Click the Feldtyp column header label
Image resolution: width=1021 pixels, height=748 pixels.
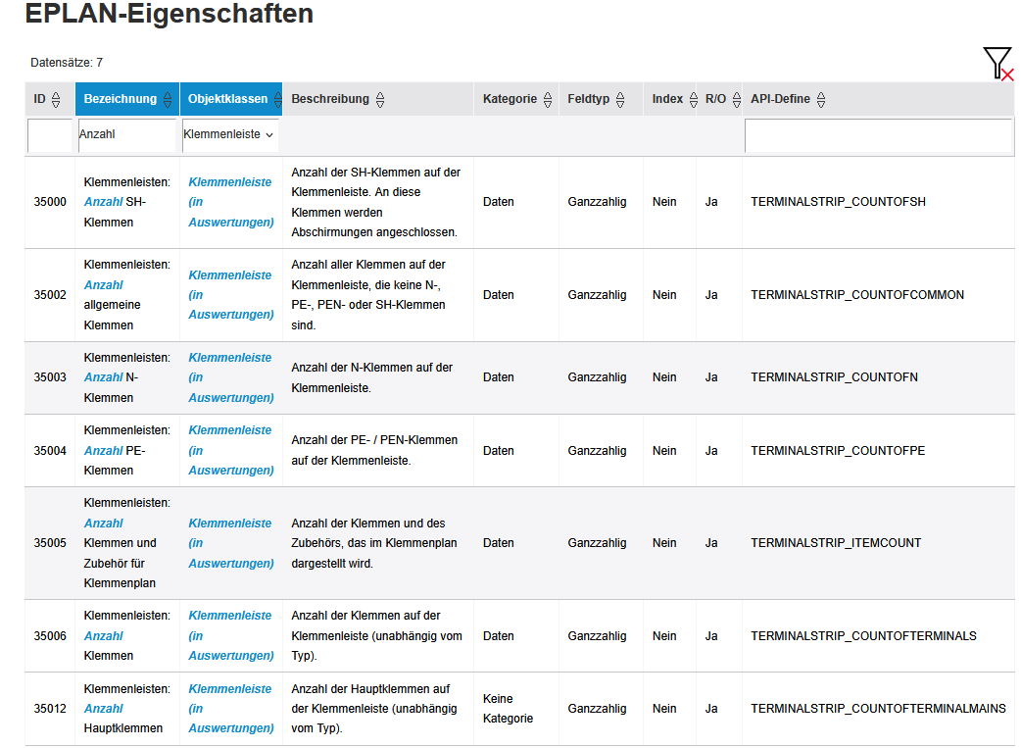coord(589,99)
